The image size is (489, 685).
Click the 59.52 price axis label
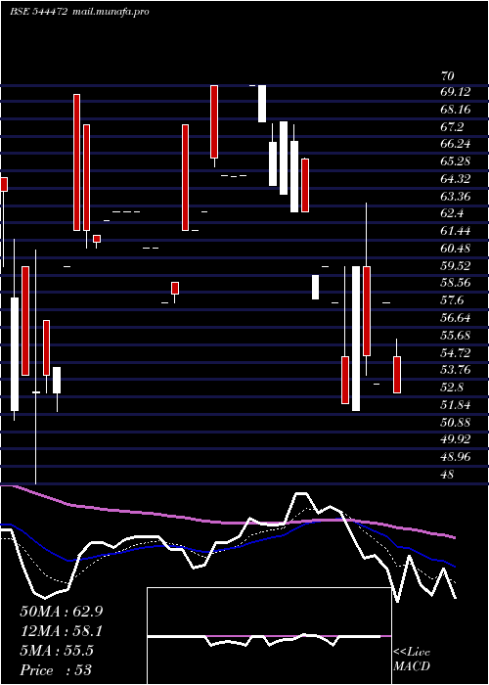click(x=456, y=265)
